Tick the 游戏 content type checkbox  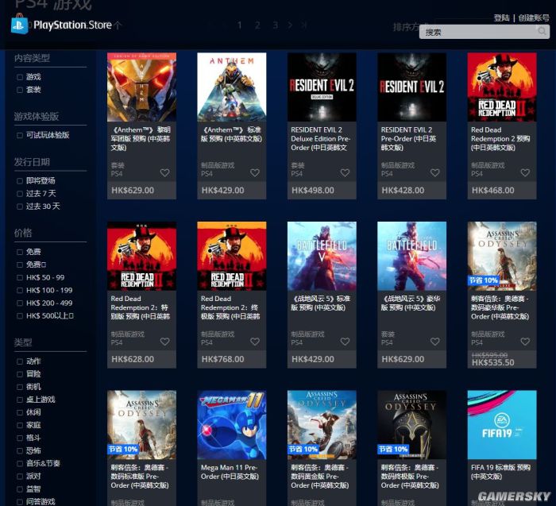click(x=20, y=77)
